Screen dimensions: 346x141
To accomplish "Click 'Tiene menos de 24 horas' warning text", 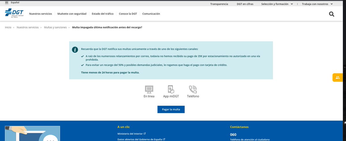I will click(x=110, y=72).
